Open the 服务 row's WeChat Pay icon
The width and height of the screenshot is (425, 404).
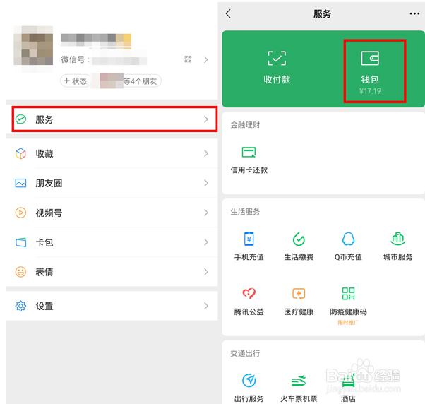click(x=21, y=119)
